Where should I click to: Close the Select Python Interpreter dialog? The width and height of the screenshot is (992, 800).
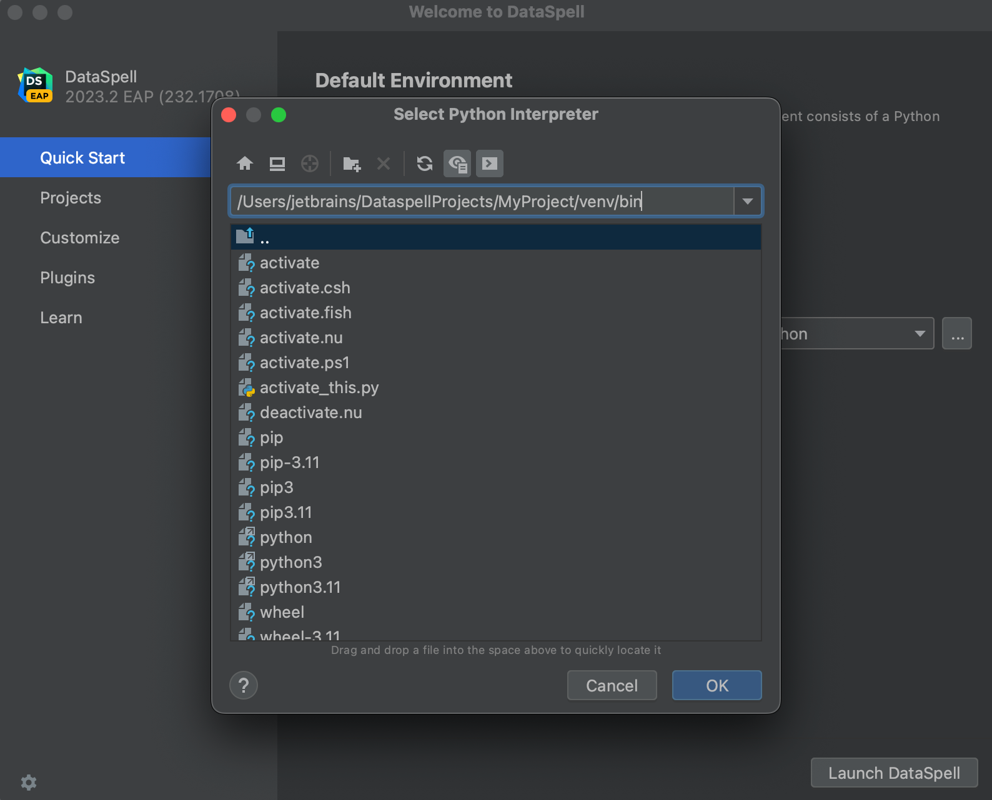point(229,115)
